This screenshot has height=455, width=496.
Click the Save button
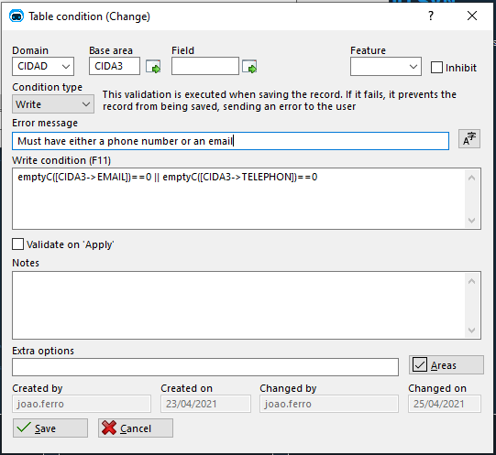50,428
